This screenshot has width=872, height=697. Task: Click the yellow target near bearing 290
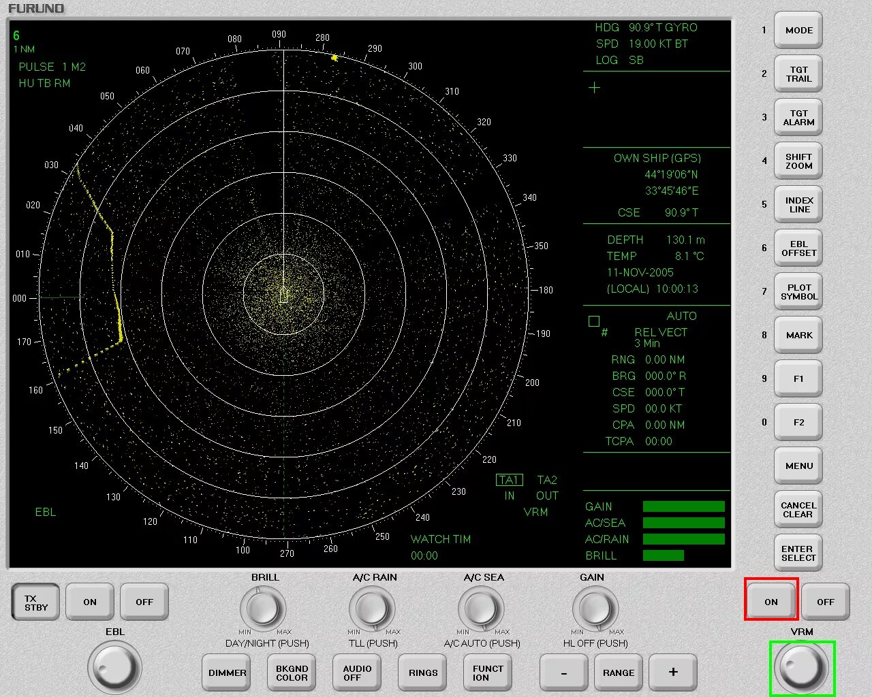(334, 58)
